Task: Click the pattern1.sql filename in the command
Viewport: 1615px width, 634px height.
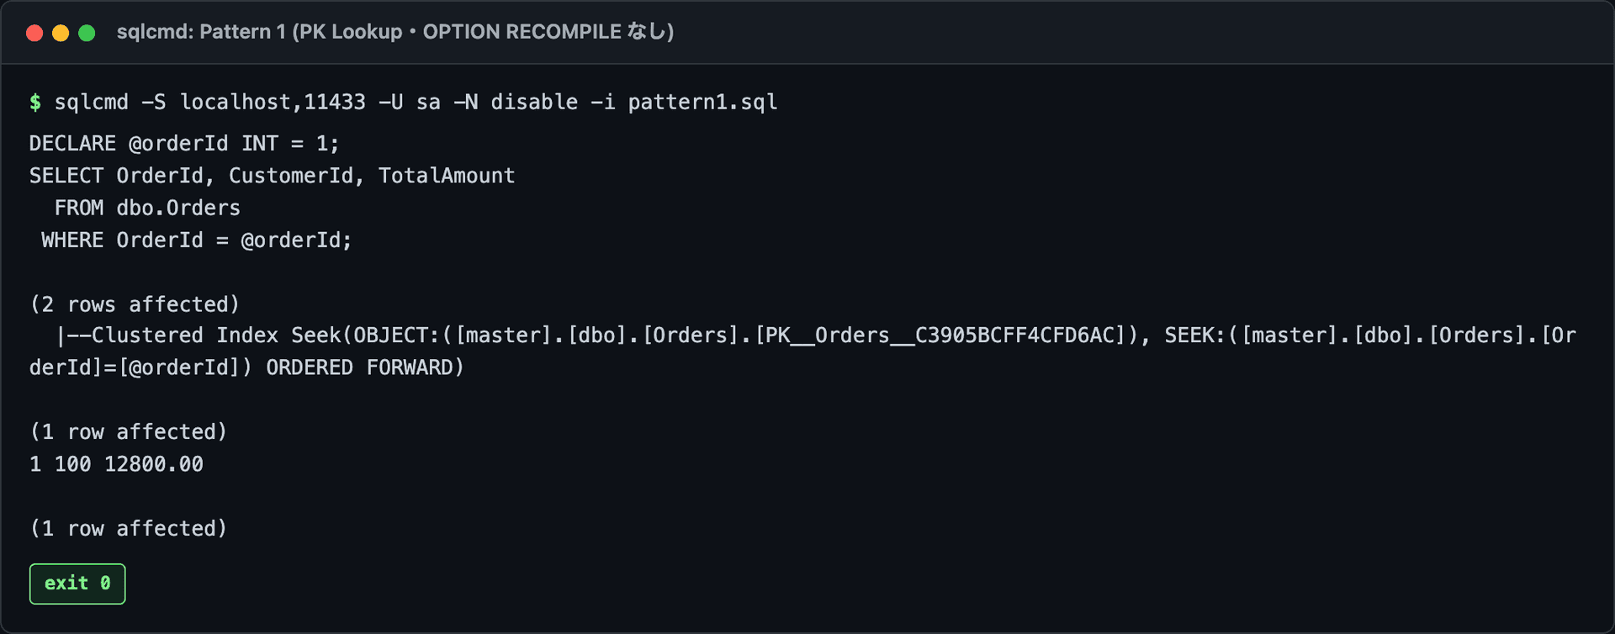Action: point(702,103)
